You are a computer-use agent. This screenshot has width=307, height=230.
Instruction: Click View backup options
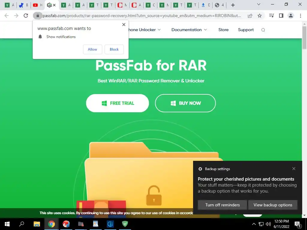click(x=273, y=205)
